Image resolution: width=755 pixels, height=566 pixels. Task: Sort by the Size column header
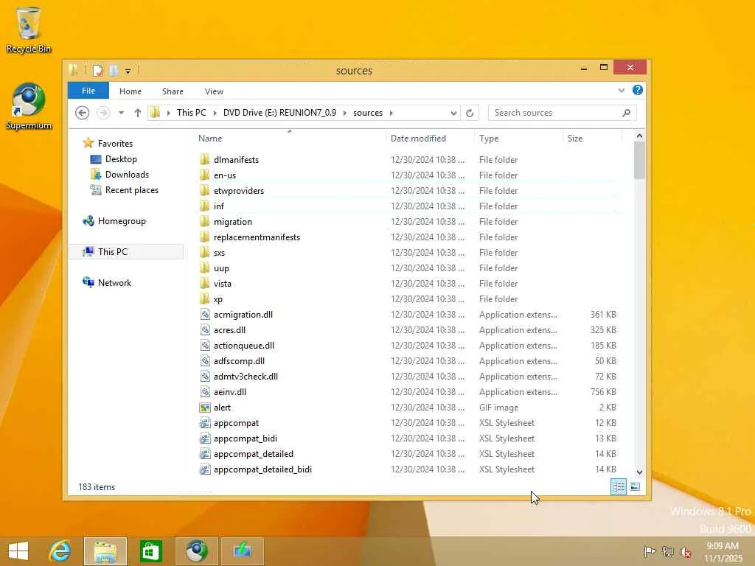[575, 138]
